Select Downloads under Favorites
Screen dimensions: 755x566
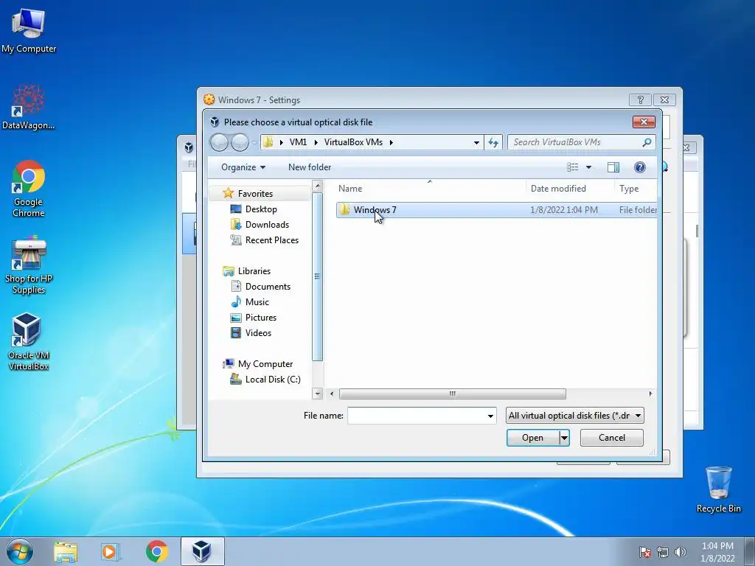pyautogui.click(x=267, y=224)
